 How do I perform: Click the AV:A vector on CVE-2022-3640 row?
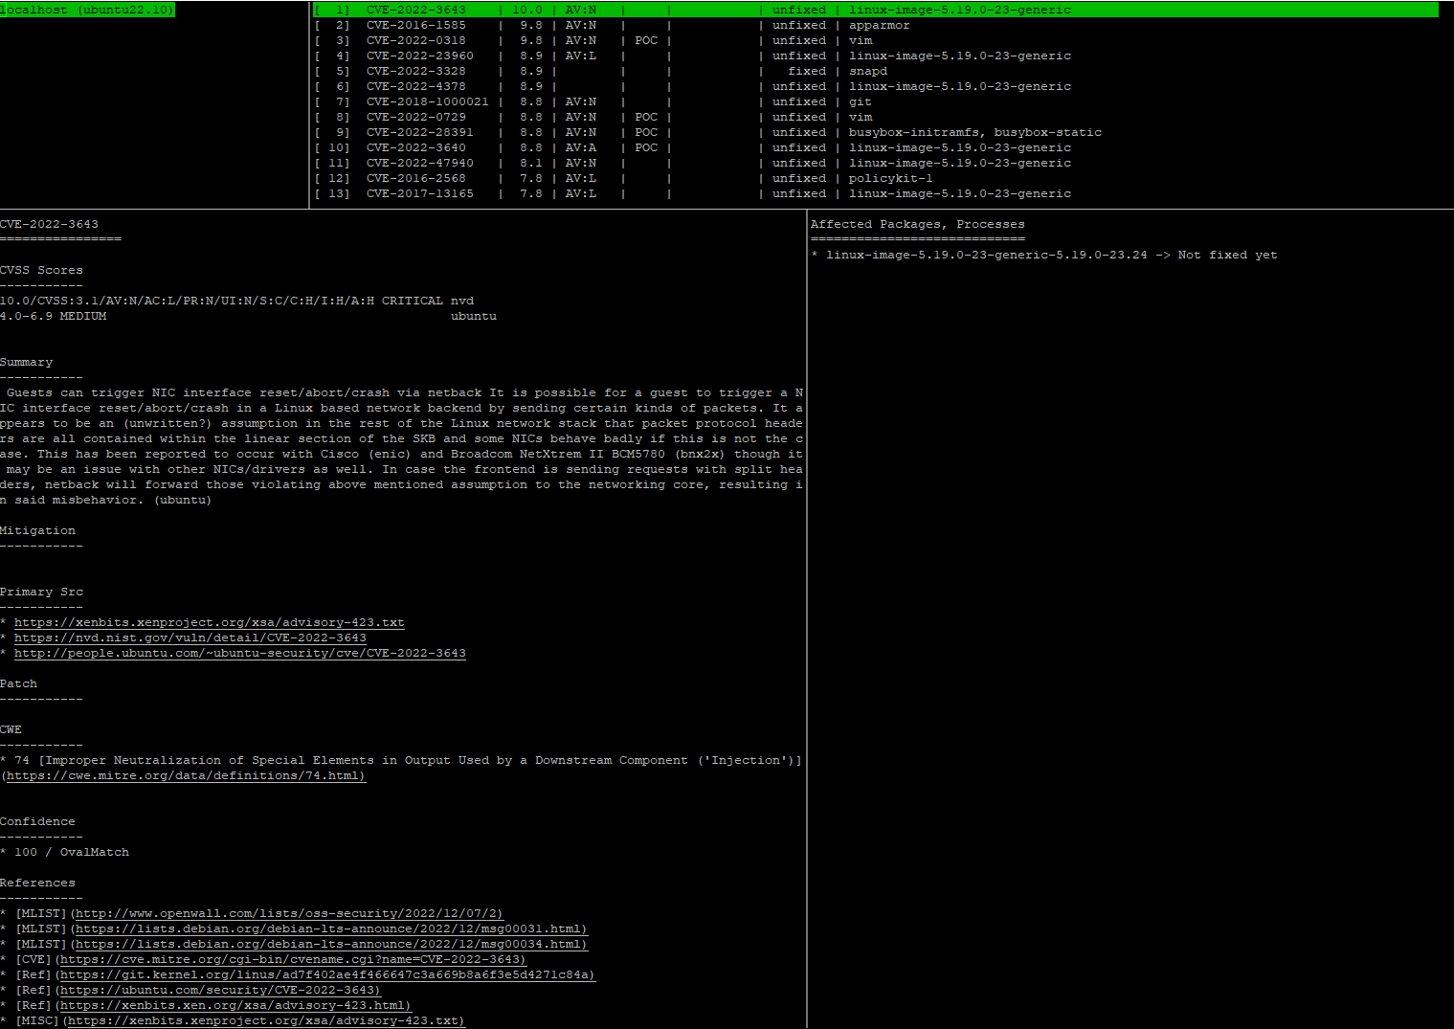tap(581, 147)
